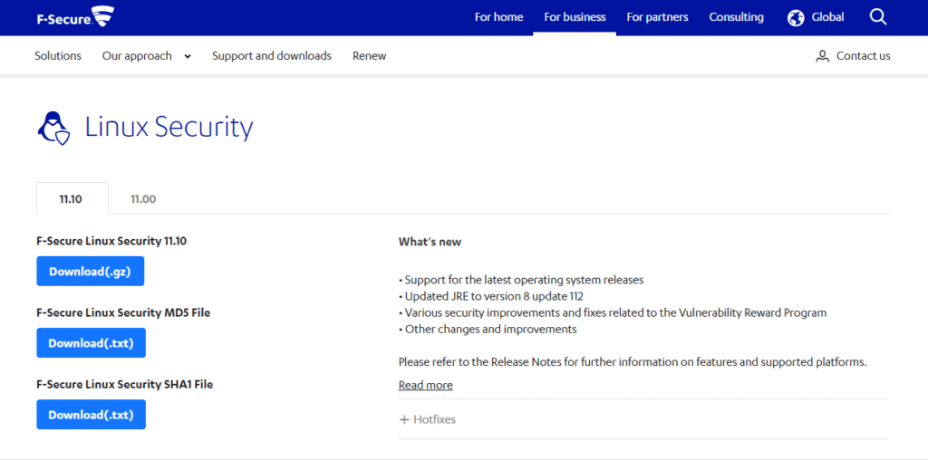Click the F-Secure Linux Security MD5 File label
928x460 pixels.
pyautogui.click(x=123, y=312)
